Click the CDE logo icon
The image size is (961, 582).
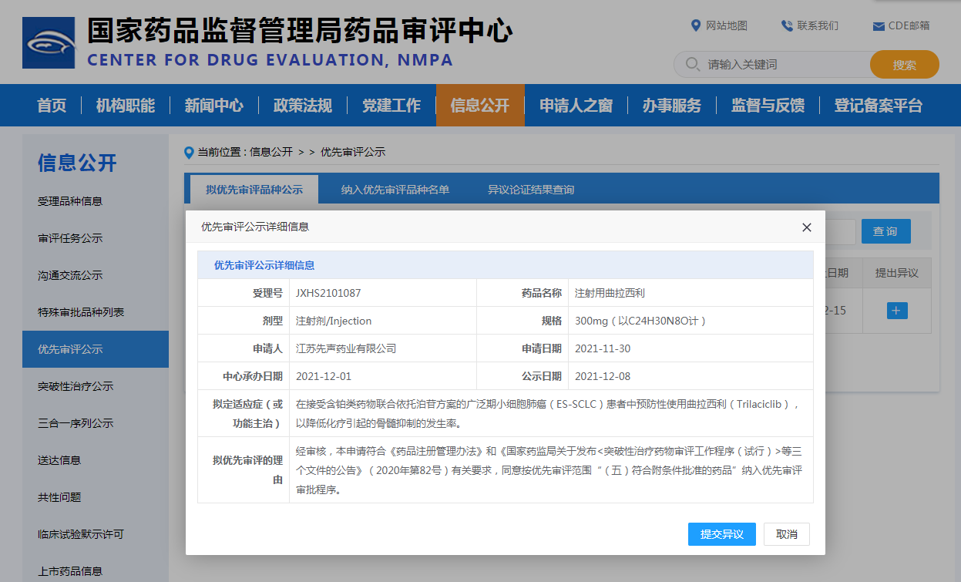tap(49, 42)
